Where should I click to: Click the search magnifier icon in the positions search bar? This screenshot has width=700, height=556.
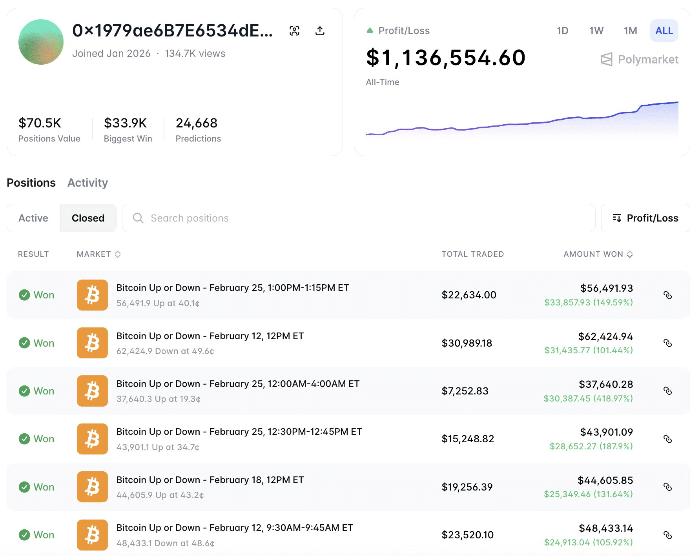pos(137,218)
